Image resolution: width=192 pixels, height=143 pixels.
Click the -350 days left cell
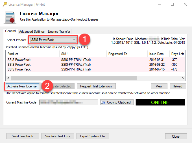[x=174, y=65]
